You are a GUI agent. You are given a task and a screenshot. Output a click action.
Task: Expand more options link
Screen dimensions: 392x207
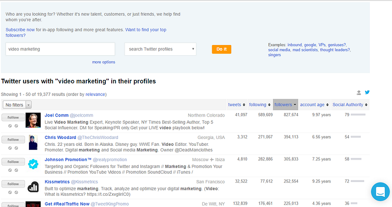click(103, 62)
